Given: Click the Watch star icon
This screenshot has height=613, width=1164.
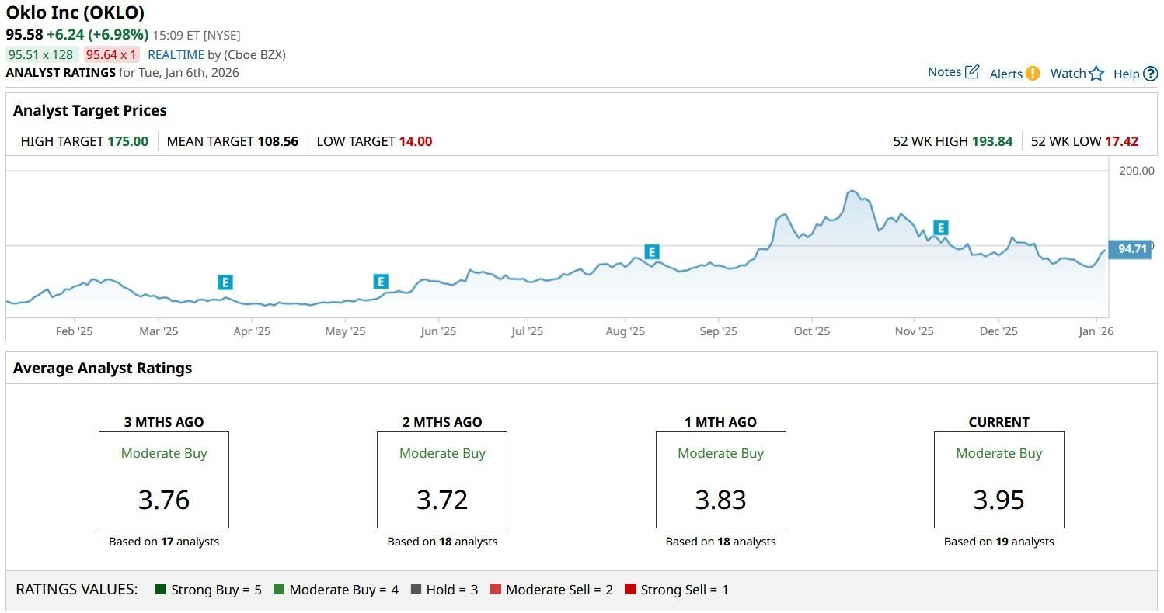Looking at the screenshot, I should (x=1096, y=74).
